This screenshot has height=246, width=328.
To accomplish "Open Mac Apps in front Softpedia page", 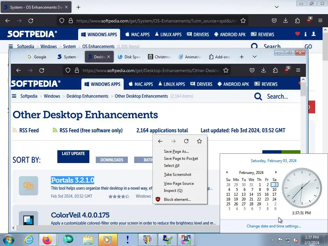I will click(x=141, y=84).
